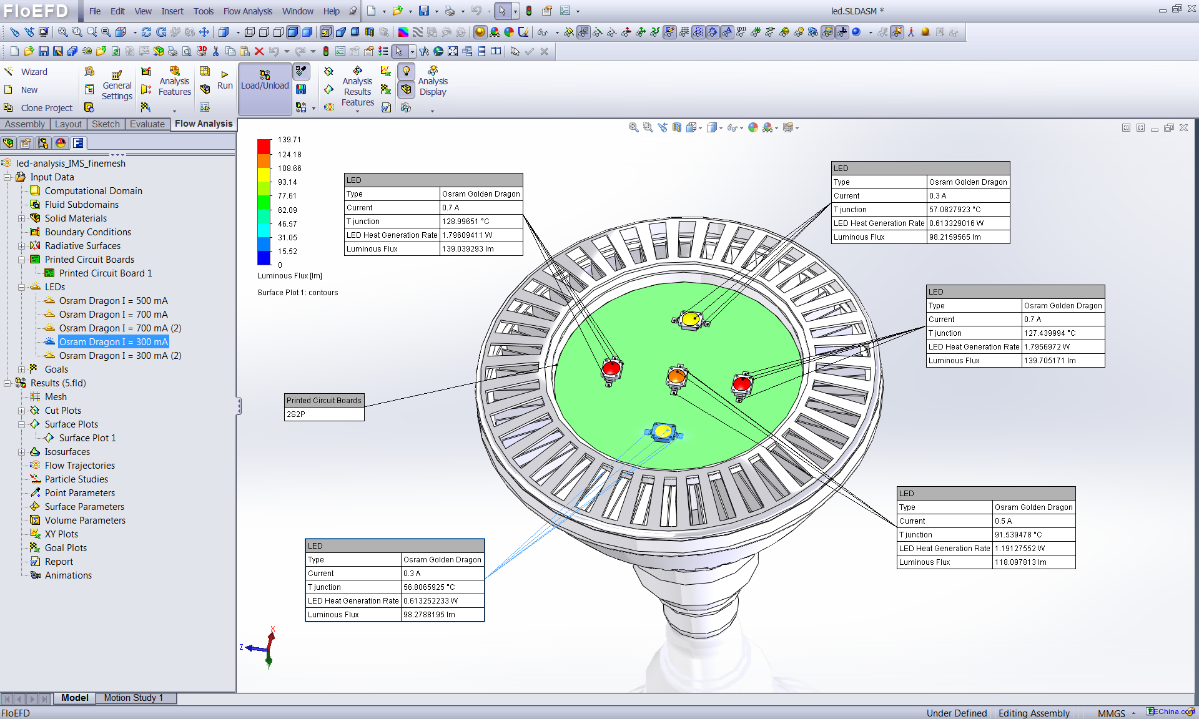
Task: Switch to the Evaluate tab
Action: point(147,124)
